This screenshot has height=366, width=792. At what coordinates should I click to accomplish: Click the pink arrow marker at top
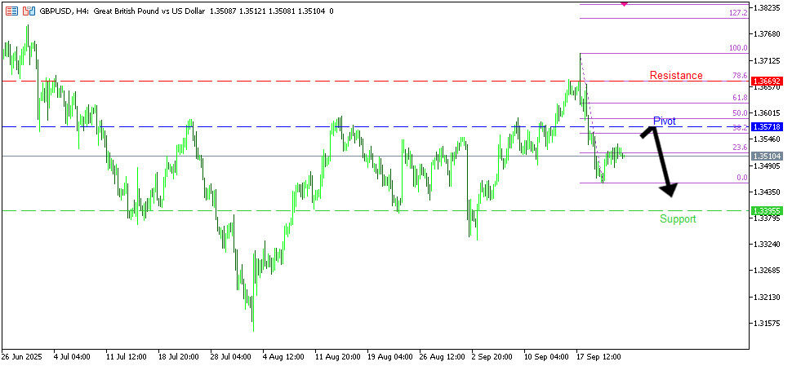coord(625,4)
